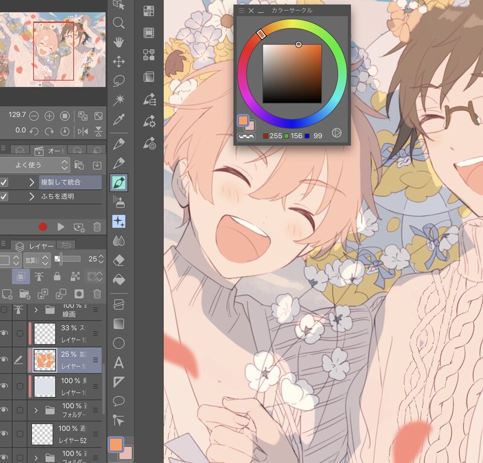
Task: Toggle the ふちを透明 action checkbox
Action: pyautogui.click(x=4, y=197)
